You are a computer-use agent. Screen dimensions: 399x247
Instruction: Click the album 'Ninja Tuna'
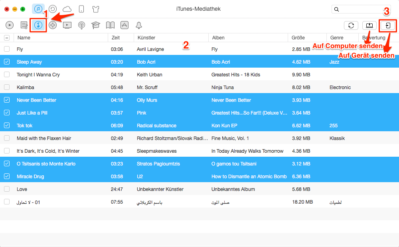click(x=222, y=87)
